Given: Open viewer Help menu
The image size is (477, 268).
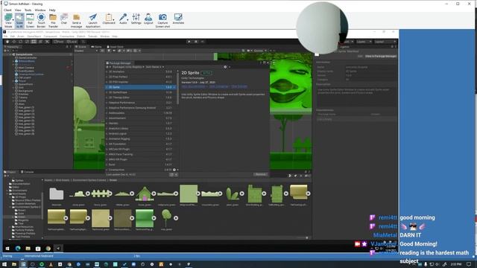Looking at the screenshot, I should tap(52, 10).
